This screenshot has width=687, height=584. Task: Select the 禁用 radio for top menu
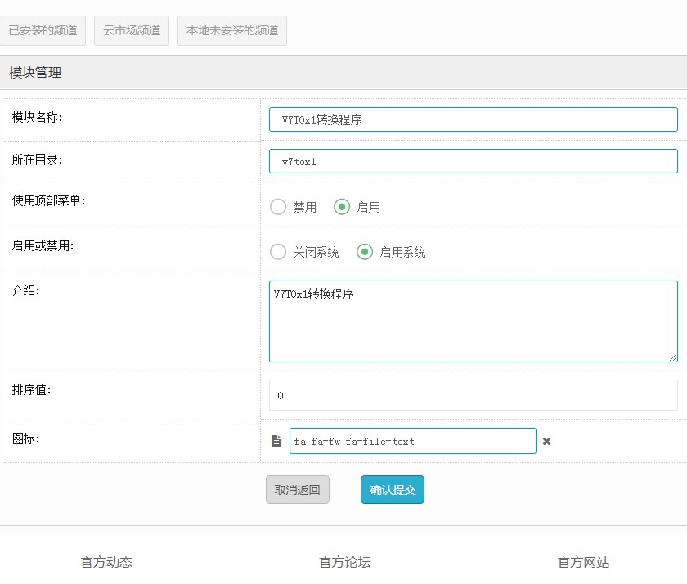coord(278,207)
